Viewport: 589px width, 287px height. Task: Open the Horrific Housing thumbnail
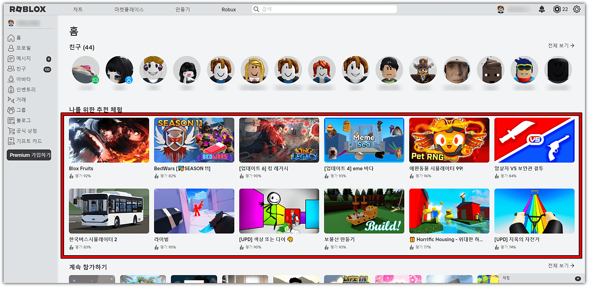pos(449,211)
